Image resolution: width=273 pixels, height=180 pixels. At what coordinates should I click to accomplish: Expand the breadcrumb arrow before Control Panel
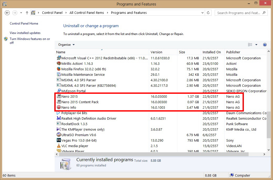[38, 13]
